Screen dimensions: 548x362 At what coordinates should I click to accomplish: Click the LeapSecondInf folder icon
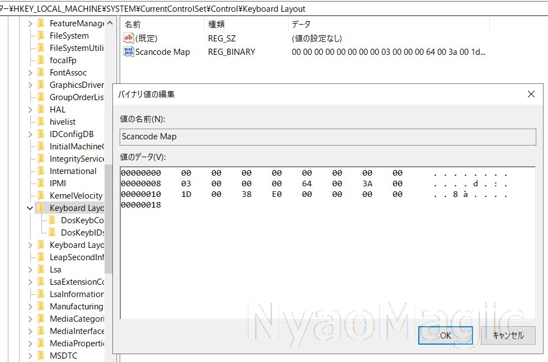(x=41, y=257)
